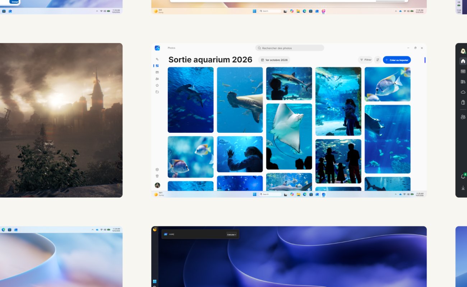
Task: Open the child watching shark photo
Action: coord(289,84)
